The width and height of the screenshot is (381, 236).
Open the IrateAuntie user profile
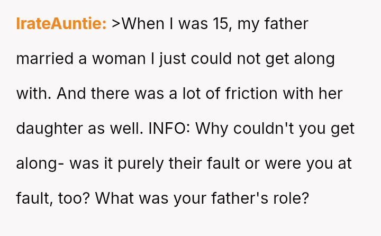[x=61, y=24]
